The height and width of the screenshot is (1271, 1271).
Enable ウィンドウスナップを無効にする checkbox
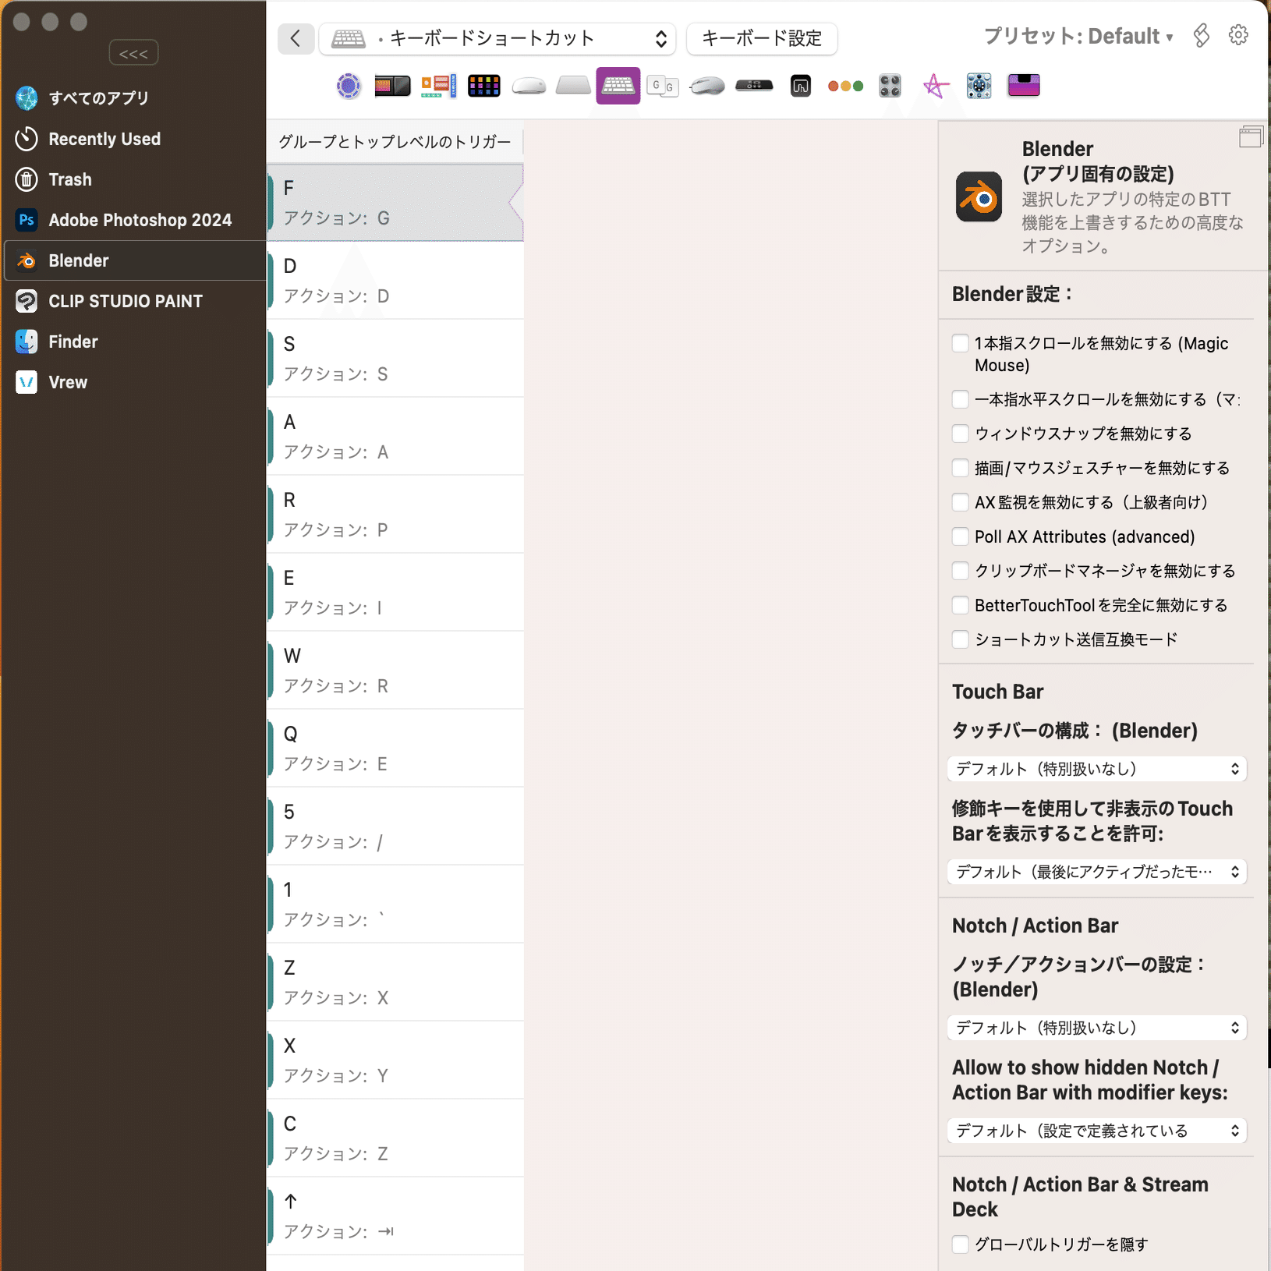961,434
